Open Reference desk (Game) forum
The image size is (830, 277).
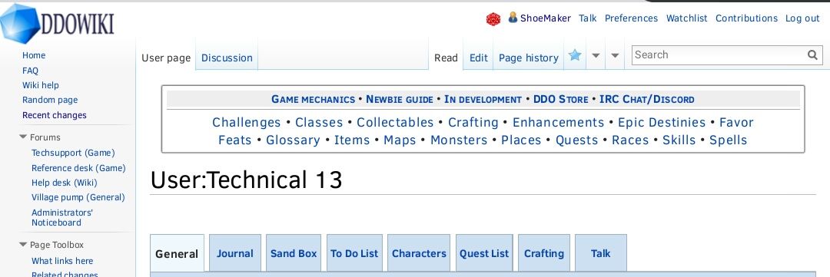click(x=78, y=168)
